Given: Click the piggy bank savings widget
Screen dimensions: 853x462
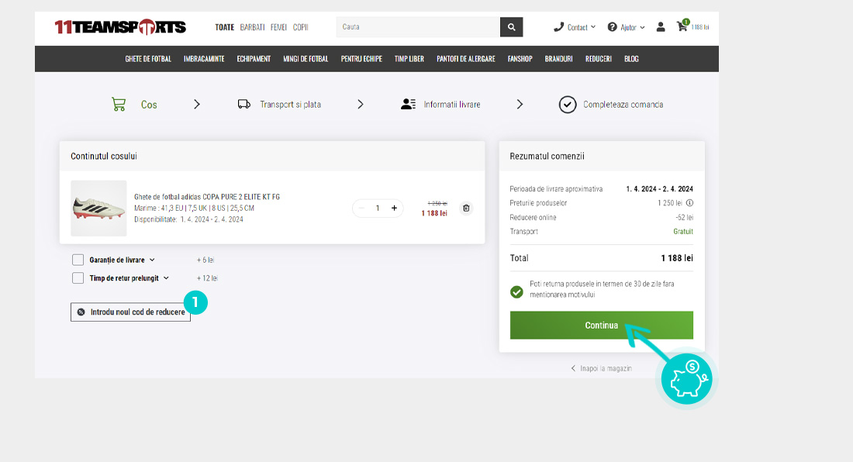Looking at the screenshot, I should coord(686,379).
